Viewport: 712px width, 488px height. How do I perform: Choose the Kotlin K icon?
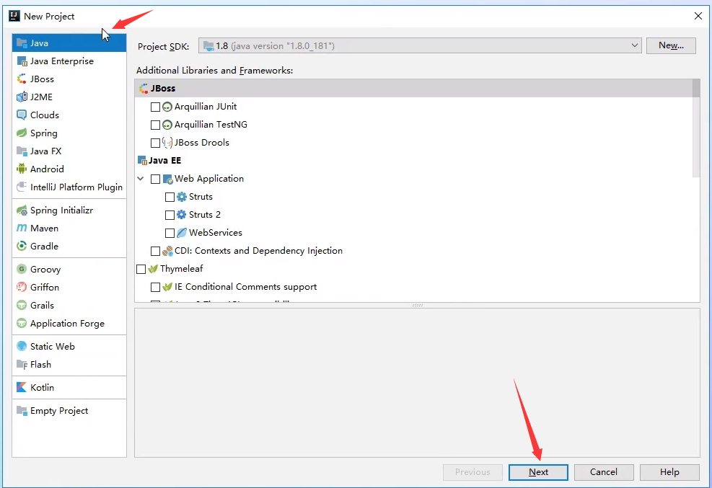[22, 388]
